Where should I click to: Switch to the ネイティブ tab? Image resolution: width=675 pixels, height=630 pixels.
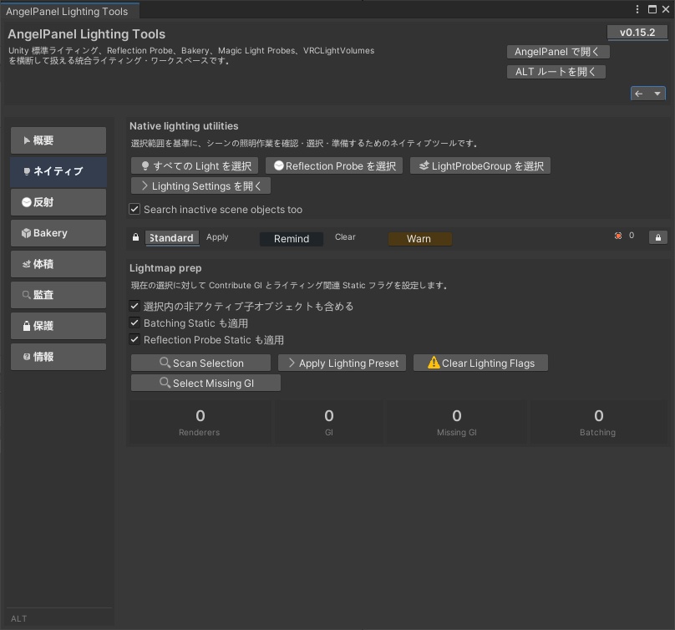[x=58, y=170]
